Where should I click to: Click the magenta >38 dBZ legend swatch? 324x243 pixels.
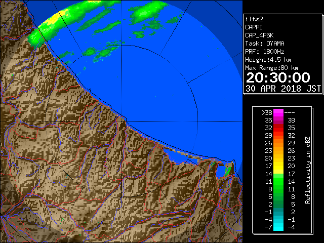coord(278,112)
